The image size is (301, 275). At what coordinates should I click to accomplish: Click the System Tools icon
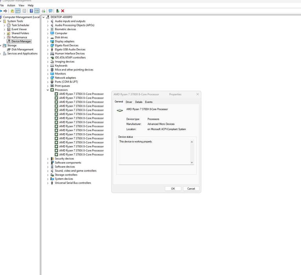[x=4, y=21]
